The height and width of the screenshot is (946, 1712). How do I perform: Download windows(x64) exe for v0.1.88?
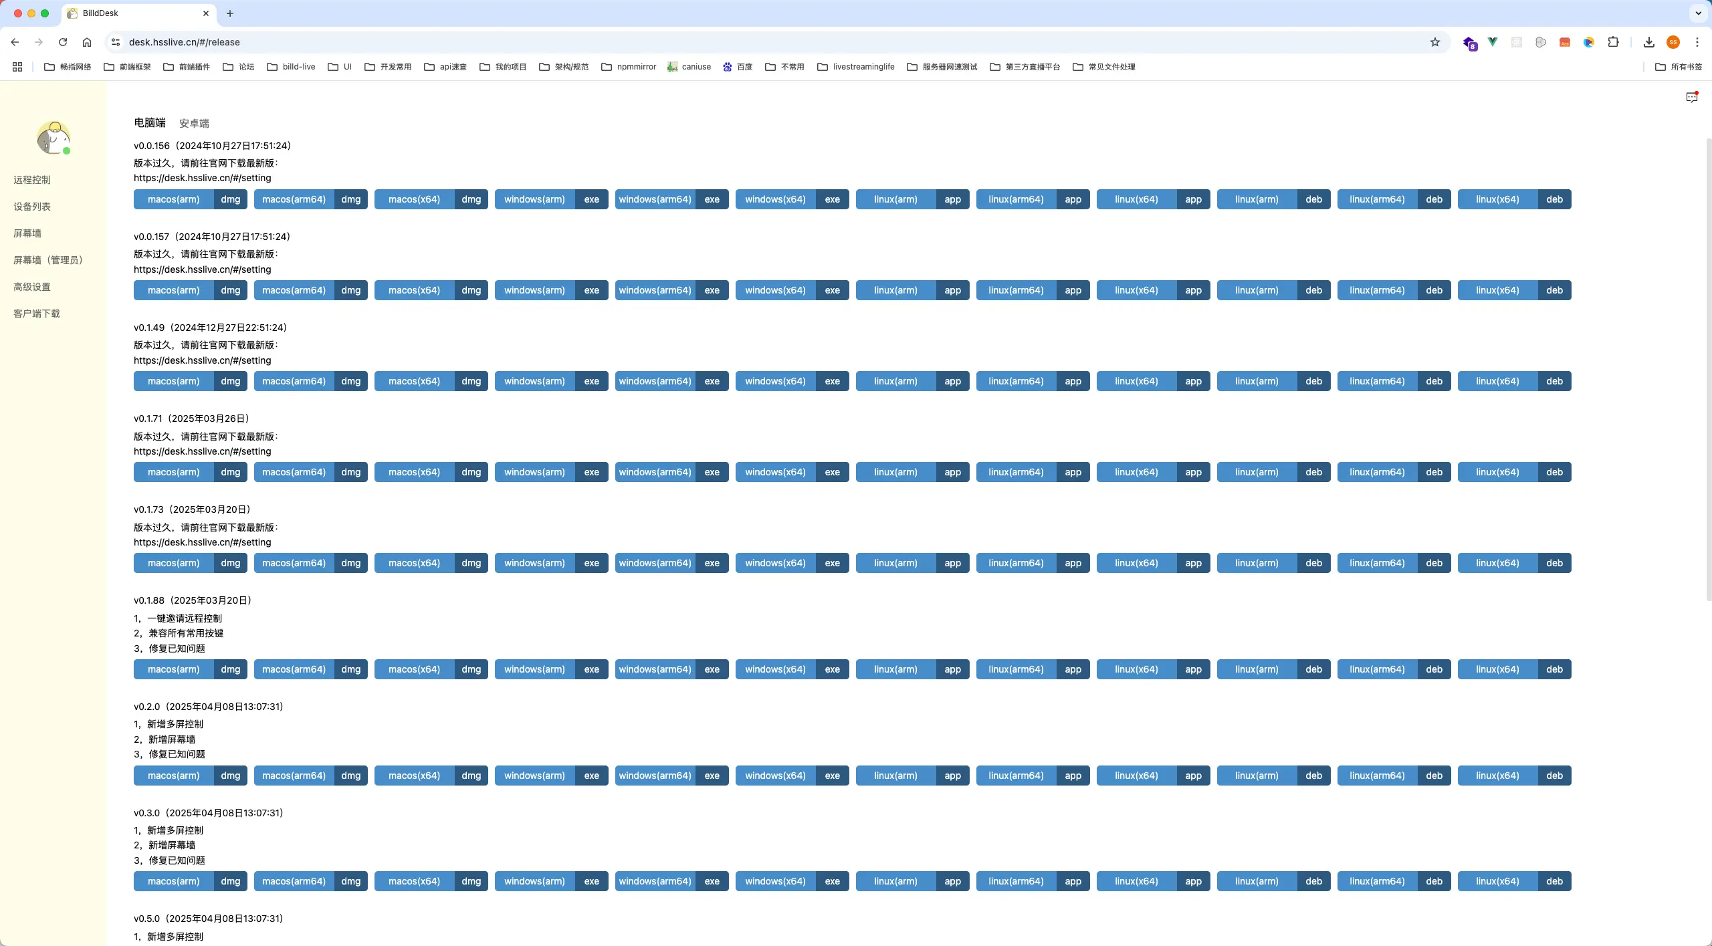tap(792, 669)
